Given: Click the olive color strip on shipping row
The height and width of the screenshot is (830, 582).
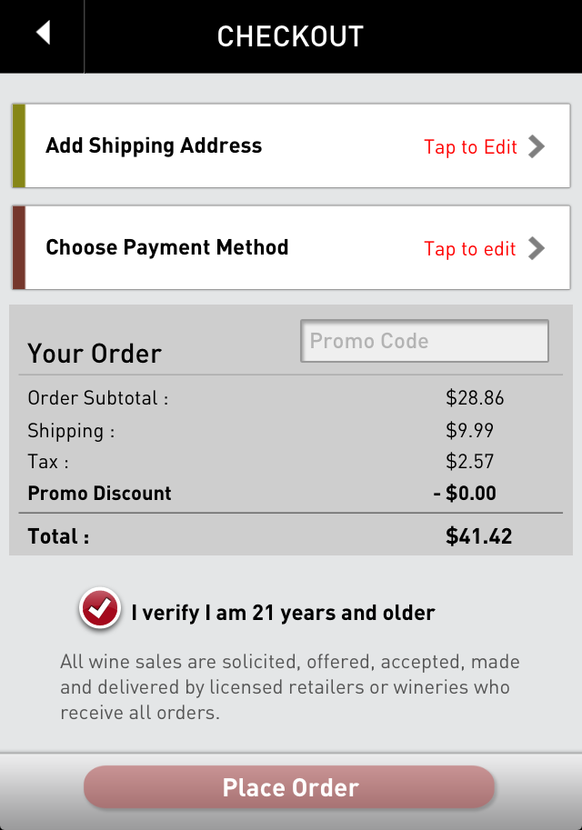Looking at the screenshot, I should click(x=18, y=146).
